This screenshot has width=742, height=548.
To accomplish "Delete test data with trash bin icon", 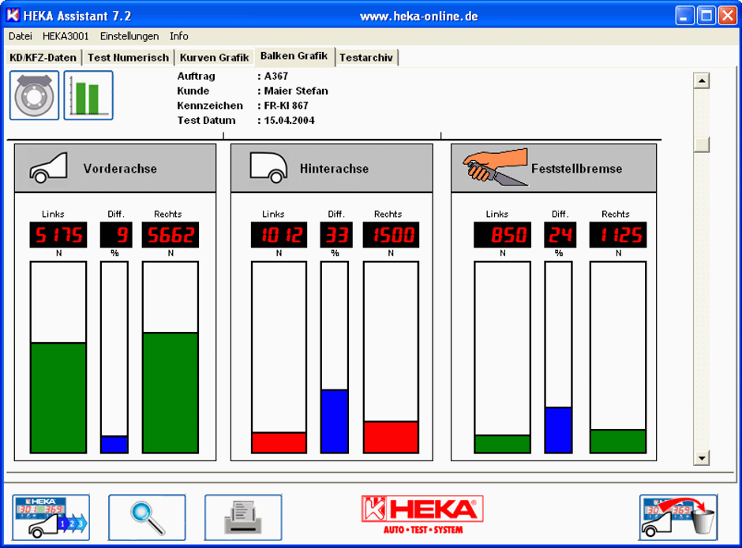I will tap(678, 517).
